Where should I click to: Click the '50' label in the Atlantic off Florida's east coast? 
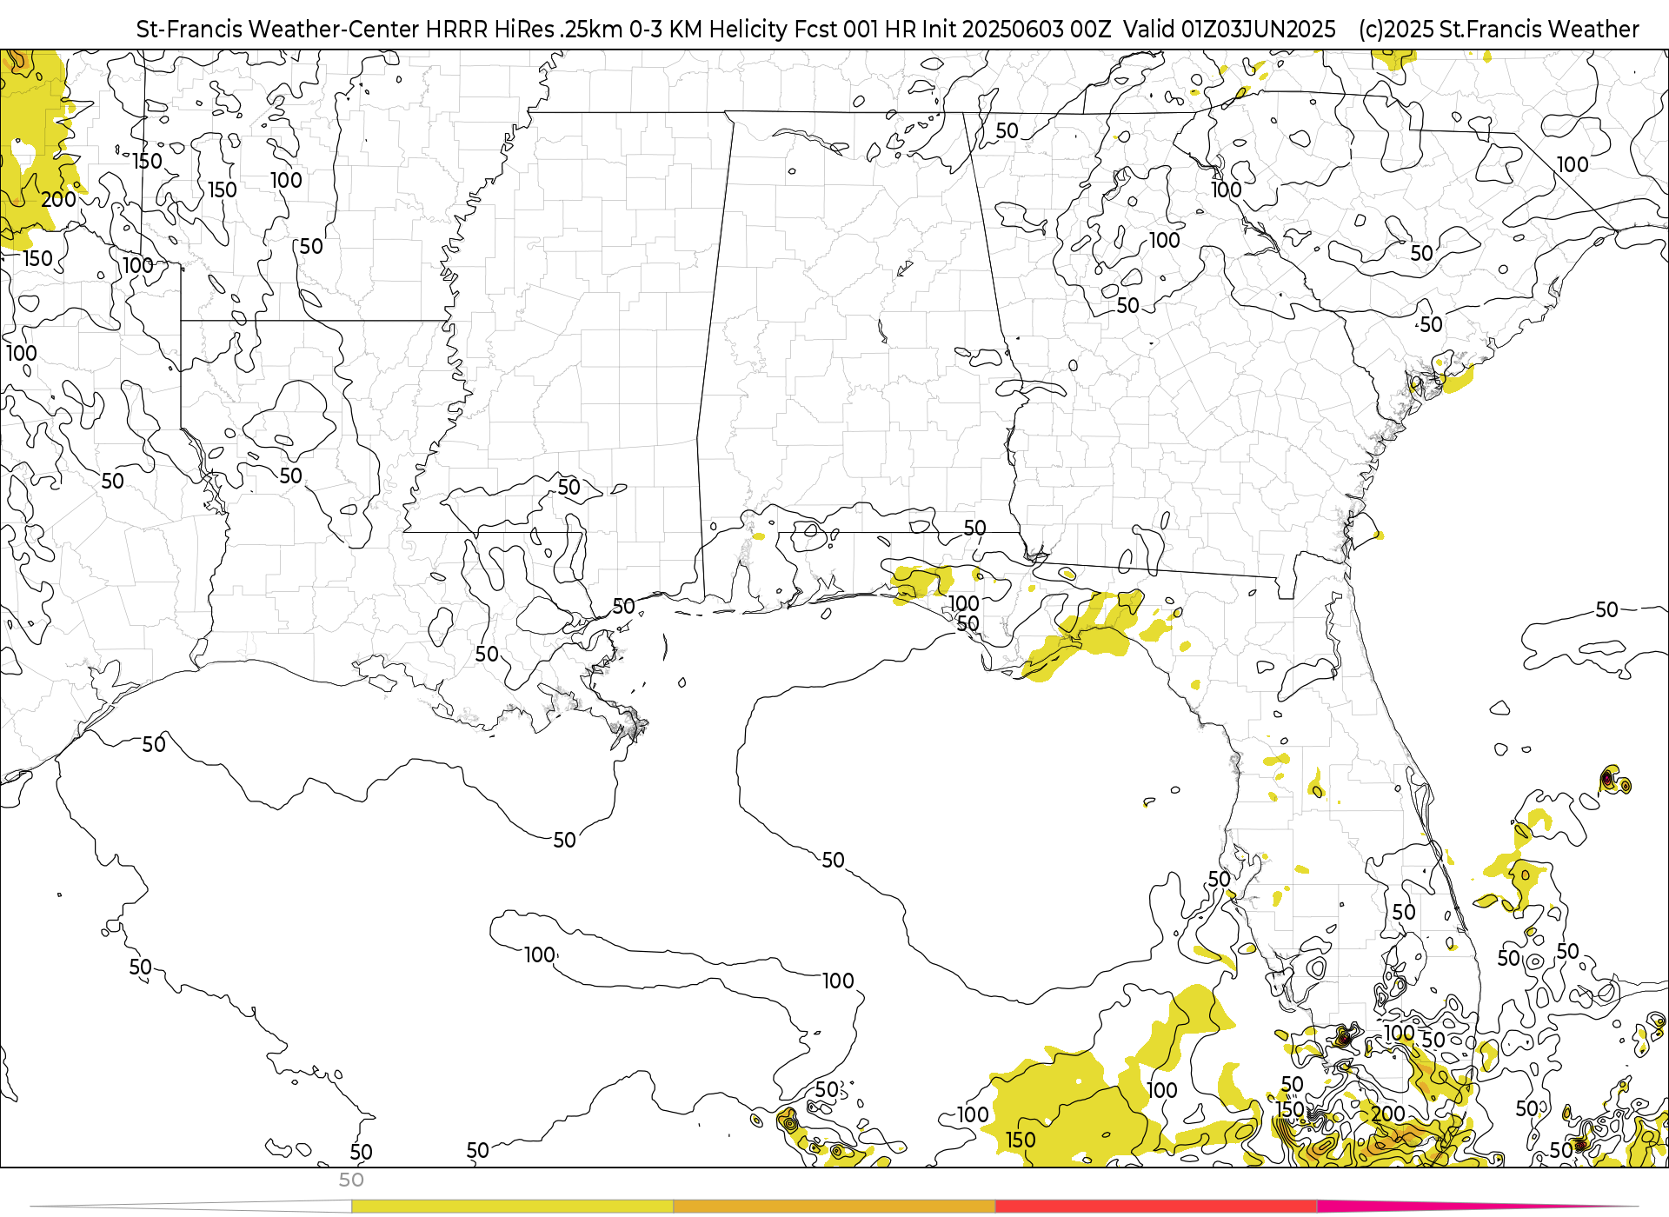point(1606,609)
